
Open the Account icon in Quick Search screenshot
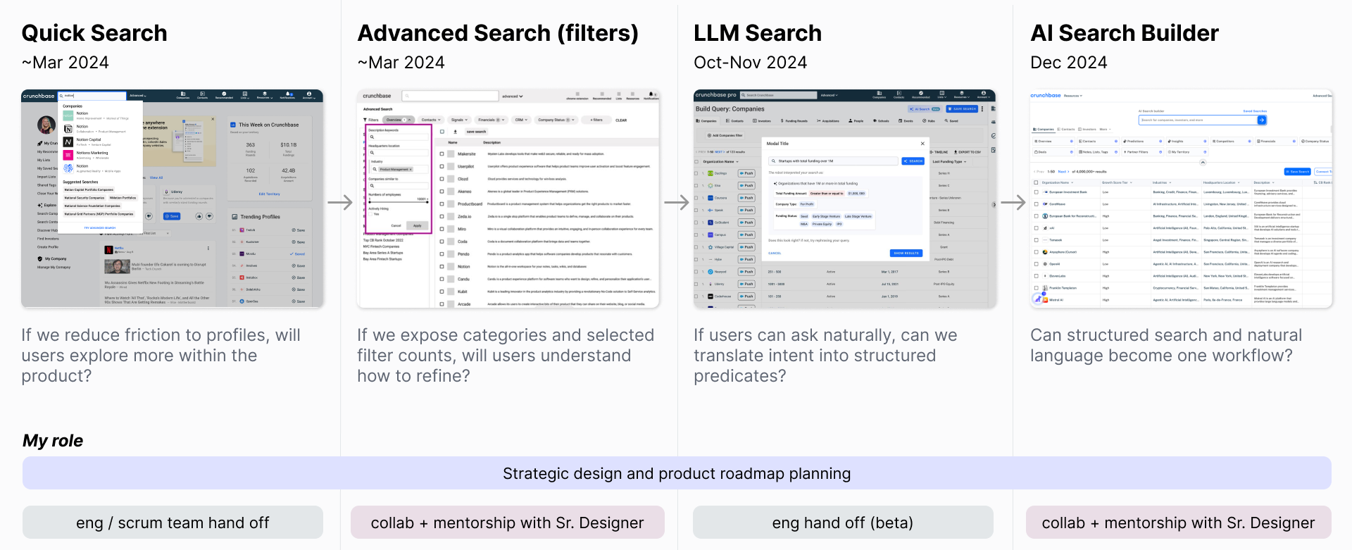click(308, 94)
